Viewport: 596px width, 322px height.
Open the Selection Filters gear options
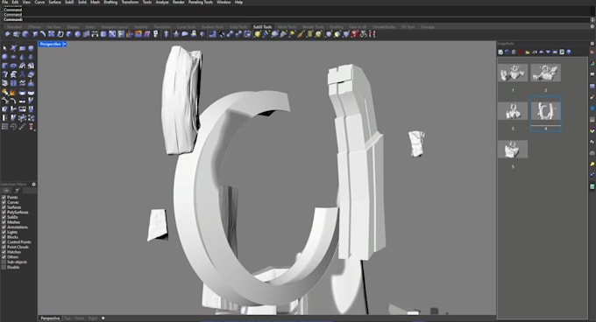[34, 185]
